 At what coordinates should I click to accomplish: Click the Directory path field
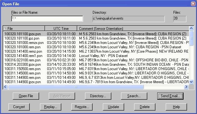tap(129, 19)
